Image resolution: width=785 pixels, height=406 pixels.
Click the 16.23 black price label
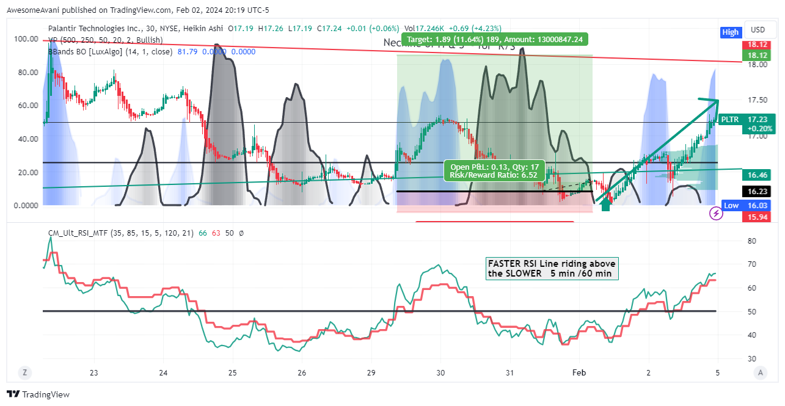[x=758, y=191]
